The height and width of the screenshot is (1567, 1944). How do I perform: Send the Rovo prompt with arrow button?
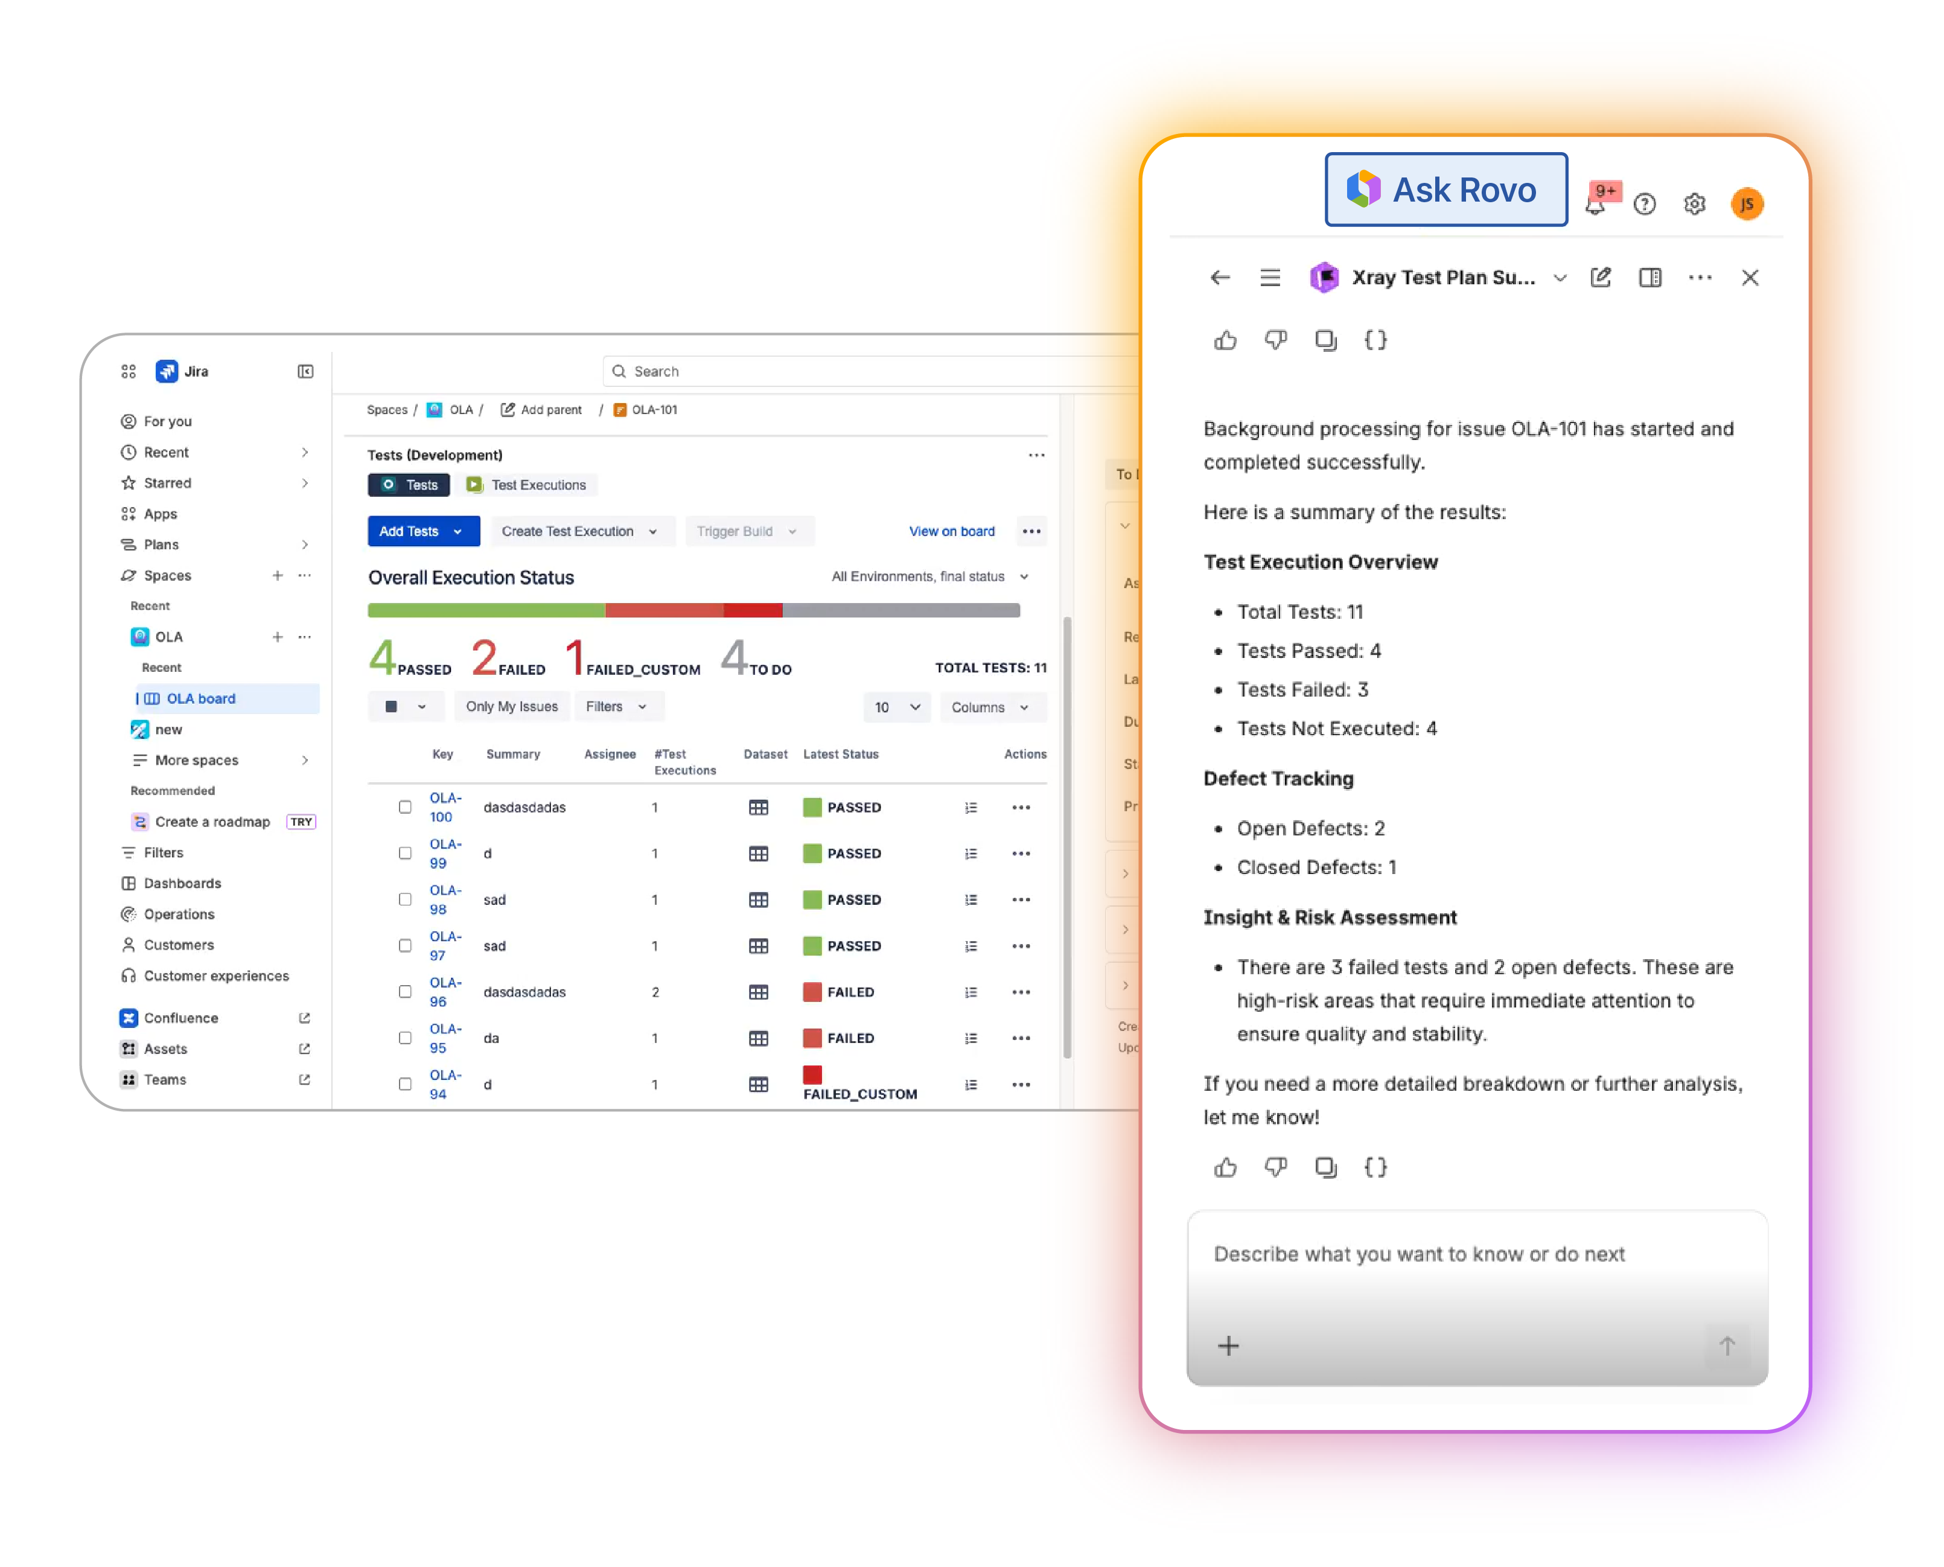[x=1727, y=1346]
